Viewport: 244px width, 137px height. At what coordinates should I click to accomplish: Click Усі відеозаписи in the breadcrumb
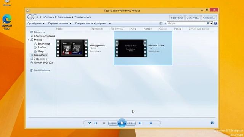click(82, 17)
